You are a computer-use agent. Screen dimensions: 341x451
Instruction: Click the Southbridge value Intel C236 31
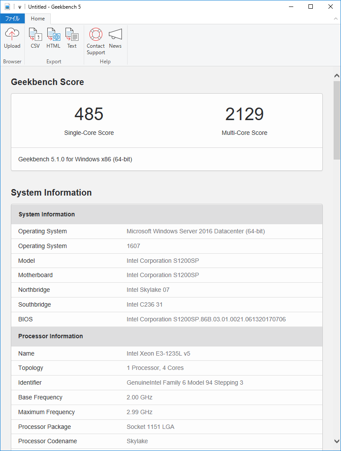144,304
